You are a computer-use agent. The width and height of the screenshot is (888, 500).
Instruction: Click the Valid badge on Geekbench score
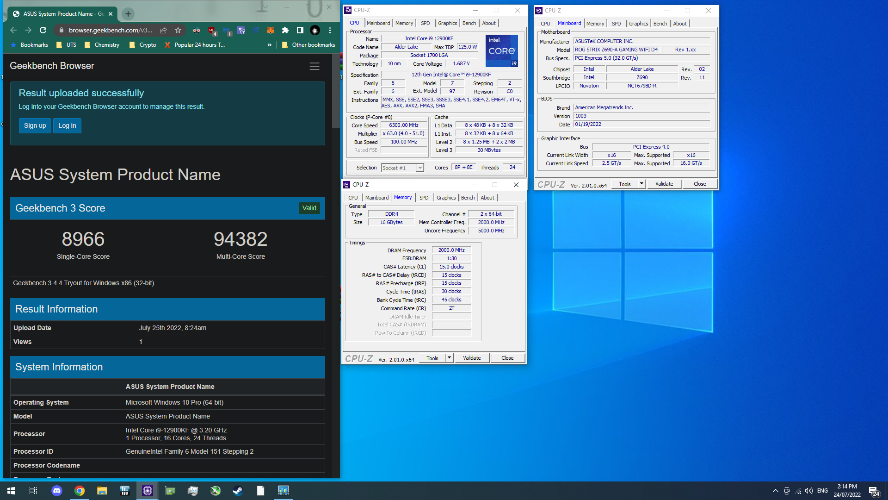[x=309, y=208]
